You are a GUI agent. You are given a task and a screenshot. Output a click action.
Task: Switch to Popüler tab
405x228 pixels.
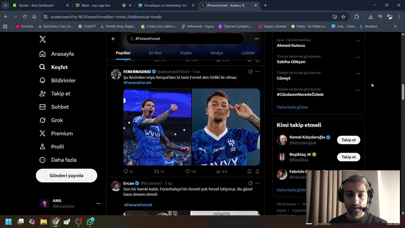tap(123, 53)
